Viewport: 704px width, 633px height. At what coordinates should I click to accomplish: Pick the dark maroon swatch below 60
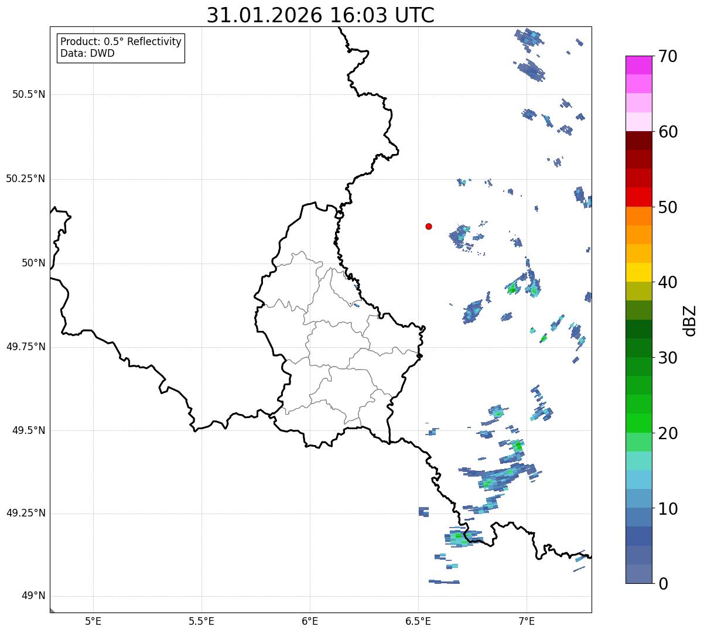click(639, 141)
